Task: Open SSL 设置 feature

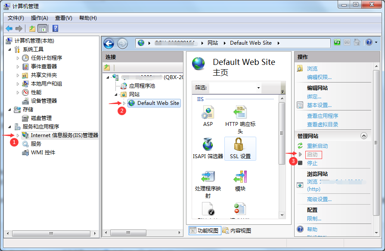Action: tap(240, 149)
